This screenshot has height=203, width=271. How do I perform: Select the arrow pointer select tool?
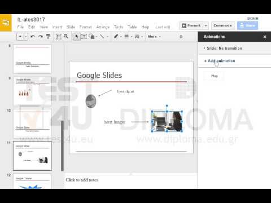tap(76, 37)
